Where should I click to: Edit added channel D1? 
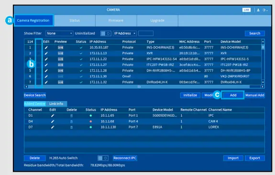(x=53, y=115)
